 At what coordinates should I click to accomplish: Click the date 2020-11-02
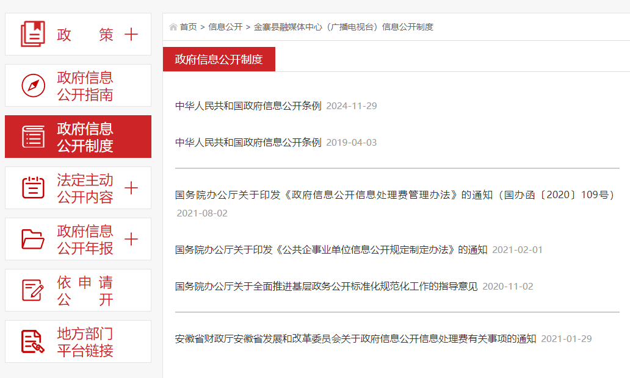point(508,287)
